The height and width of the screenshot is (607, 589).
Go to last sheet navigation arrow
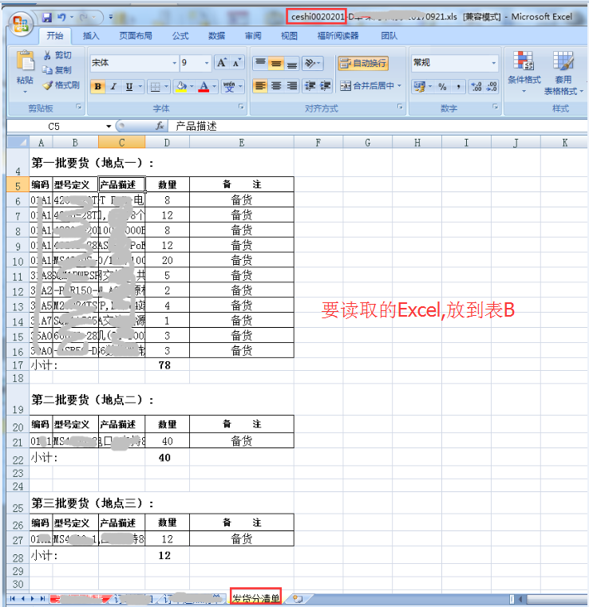[x=42, y=599]
